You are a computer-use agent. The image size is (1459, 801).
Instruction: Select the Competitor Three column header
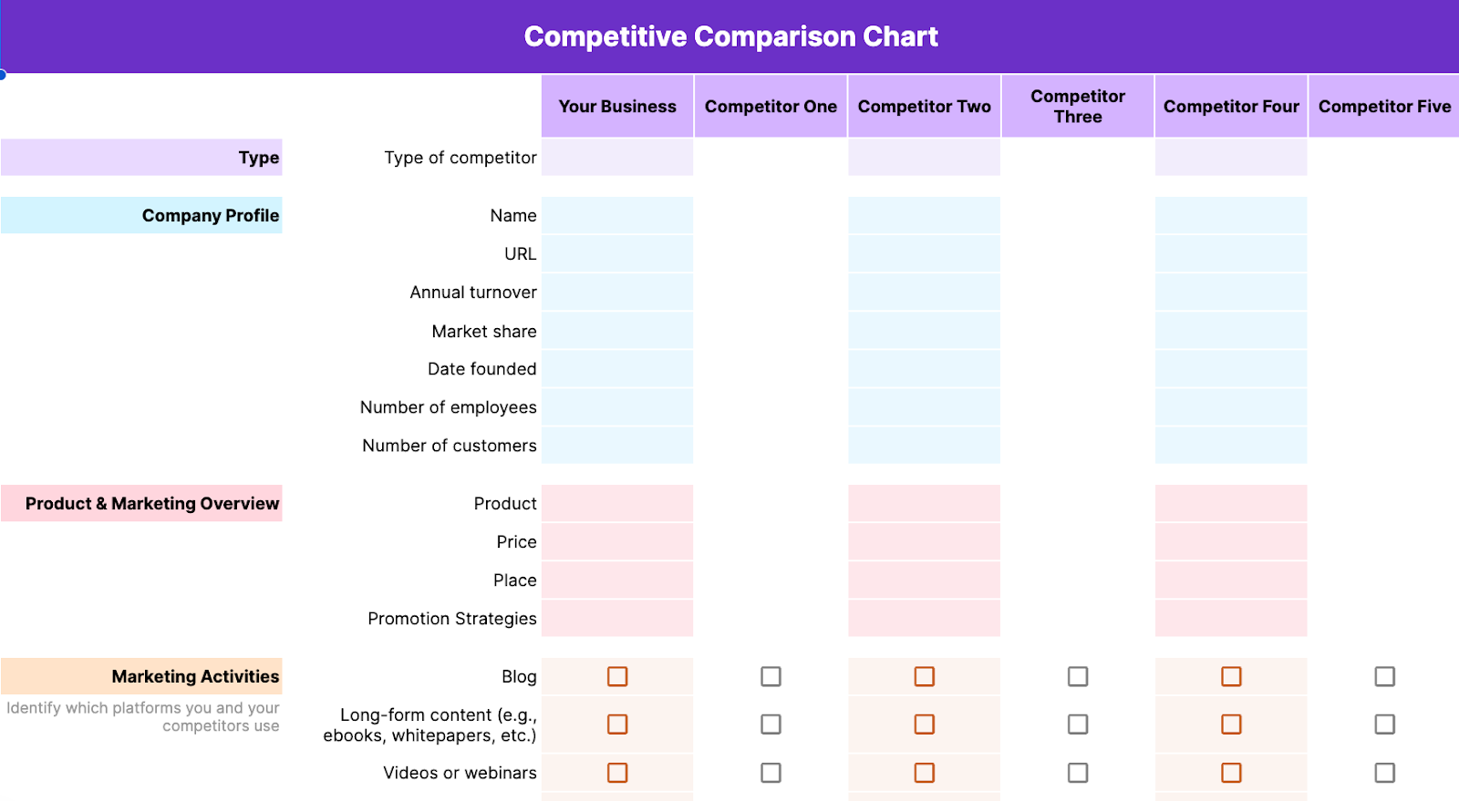point(1078,107)
